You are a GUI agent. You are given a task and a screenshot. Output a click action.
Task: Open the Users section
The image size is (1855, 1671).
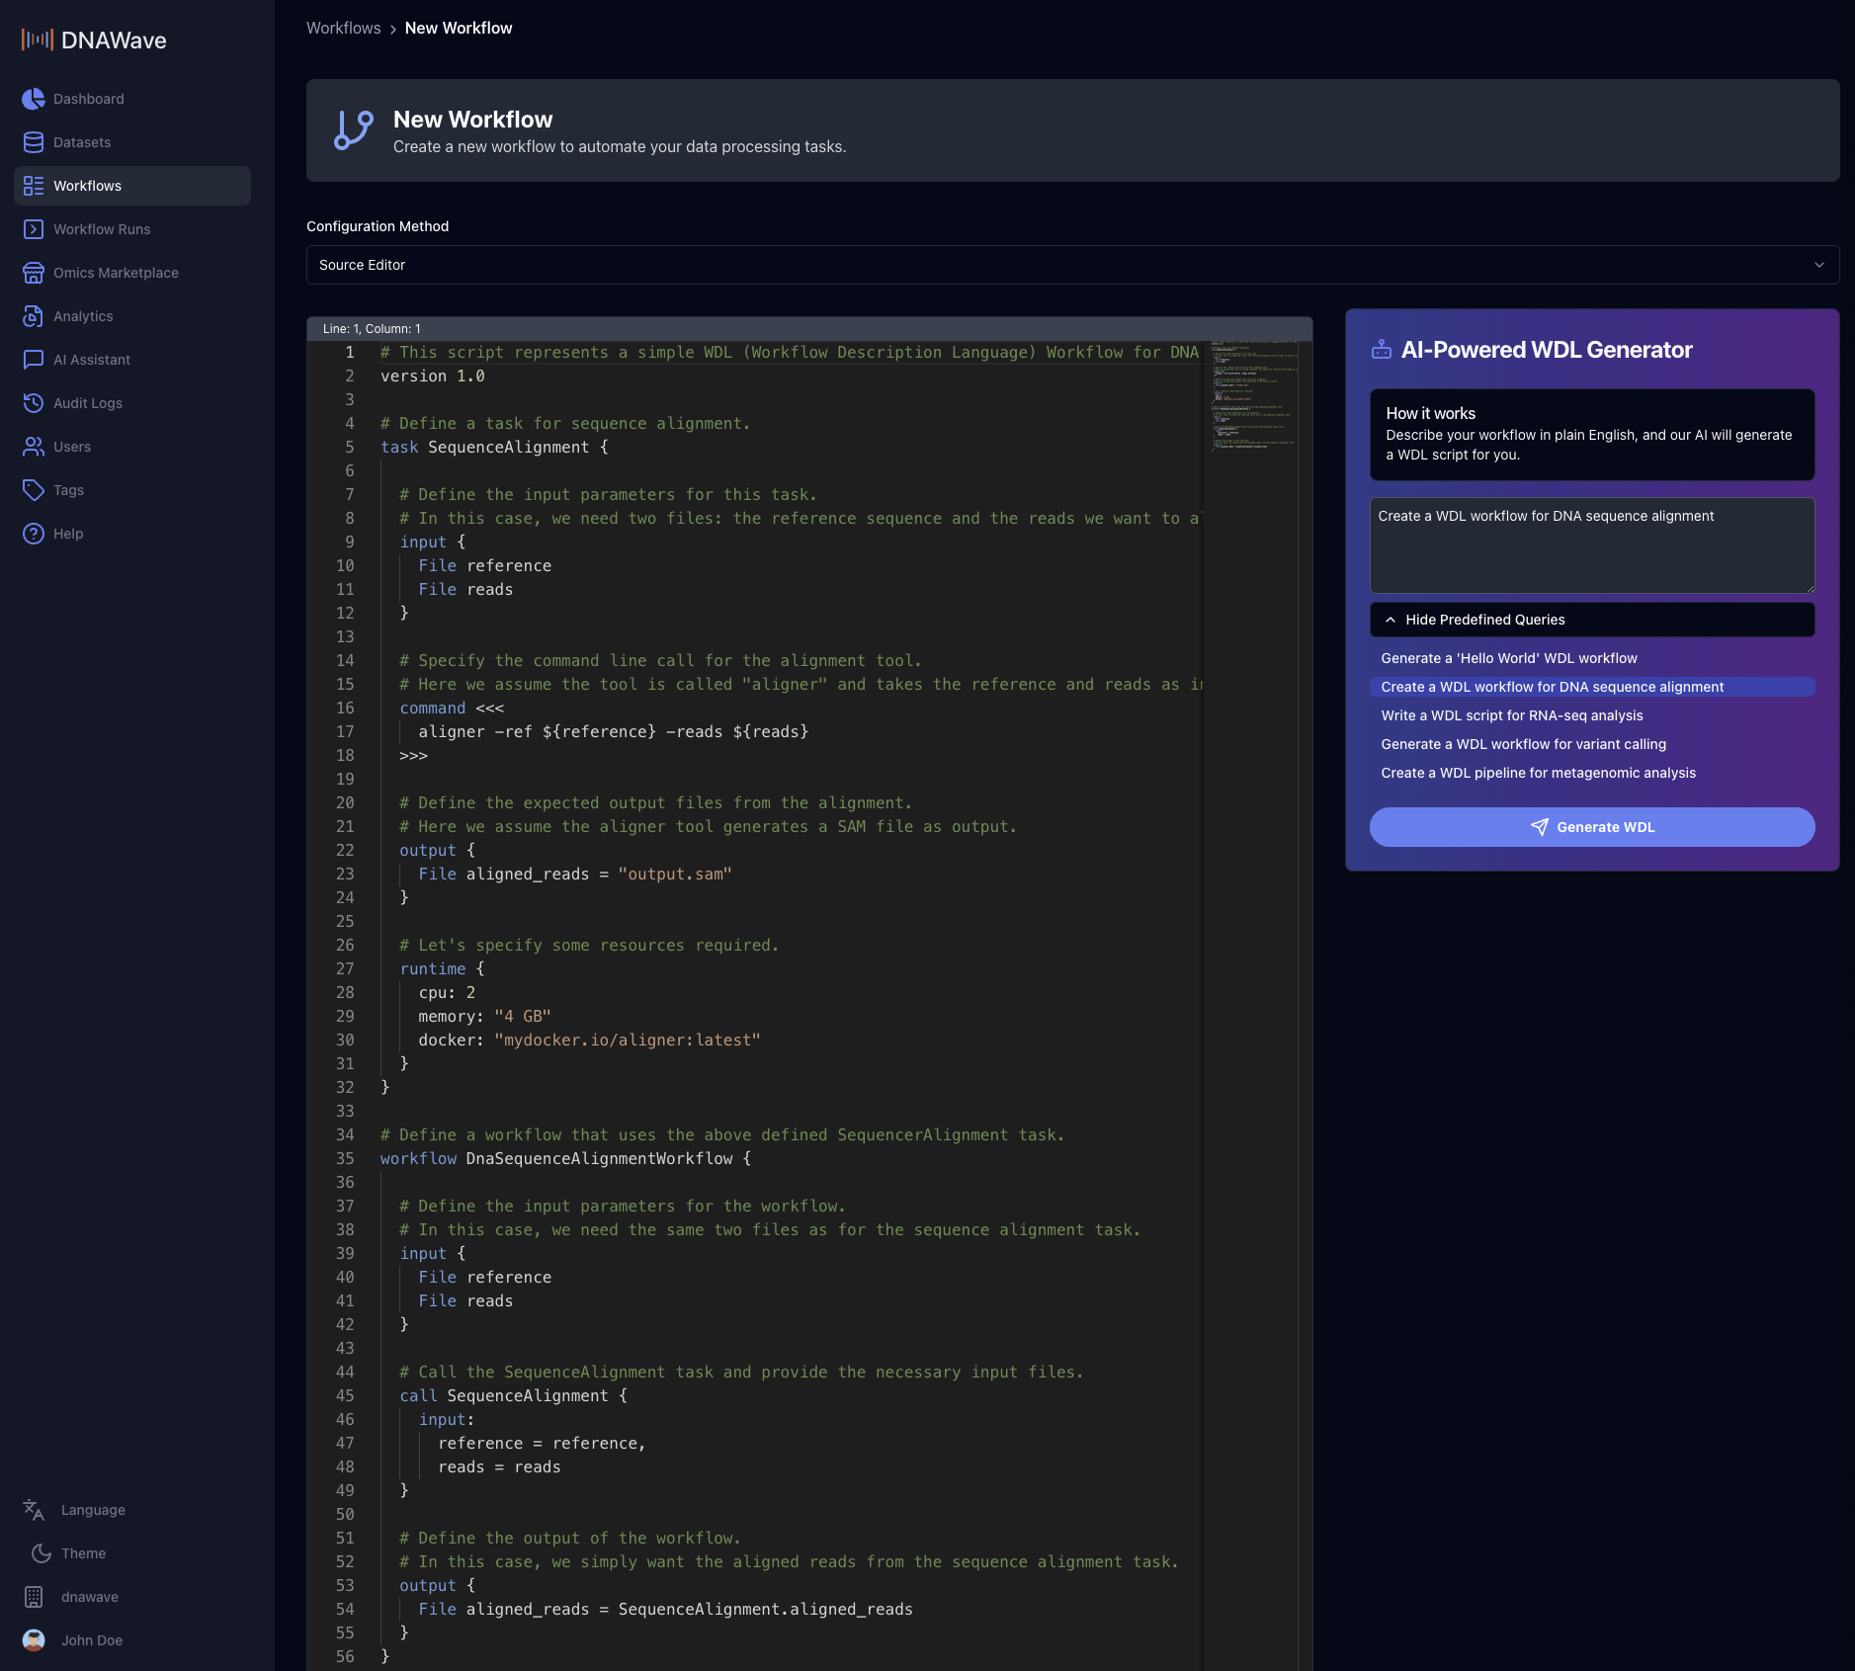pyautogui.click(x=73, y=447)
